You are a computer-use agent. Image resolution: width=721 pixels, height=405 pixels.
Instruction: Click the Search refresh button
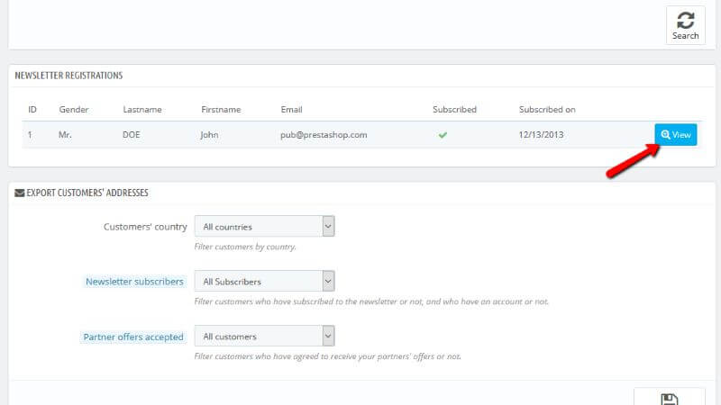[x=685, y=25]
